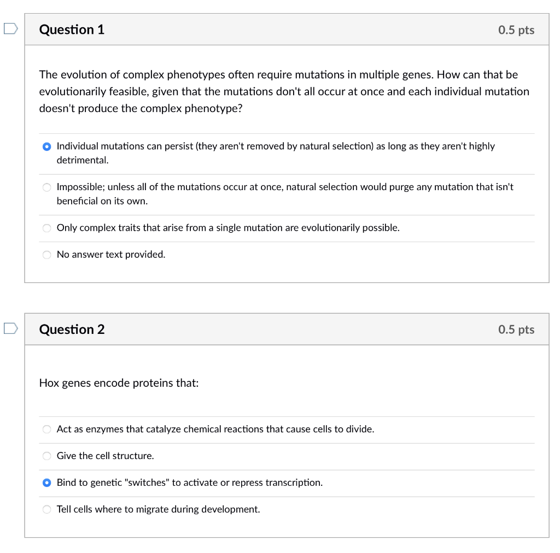Click the answer text "Only complex traits that arise..."

pyautogui.click(x=228, y=228)
